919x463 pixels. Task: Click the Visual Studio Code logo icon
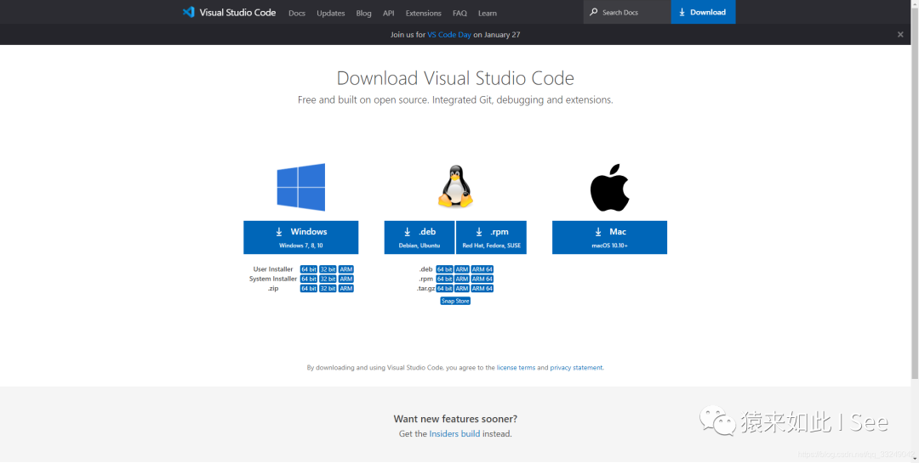tap(188, 12)
